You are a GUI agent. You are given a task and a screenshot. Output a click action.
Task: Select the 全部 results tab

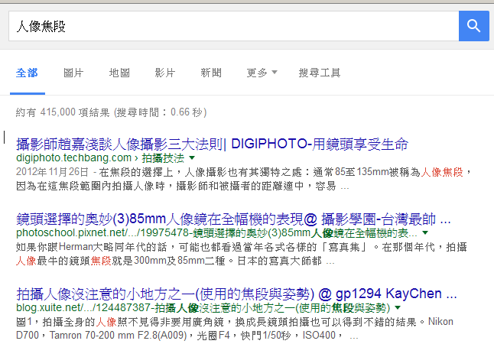27,73
